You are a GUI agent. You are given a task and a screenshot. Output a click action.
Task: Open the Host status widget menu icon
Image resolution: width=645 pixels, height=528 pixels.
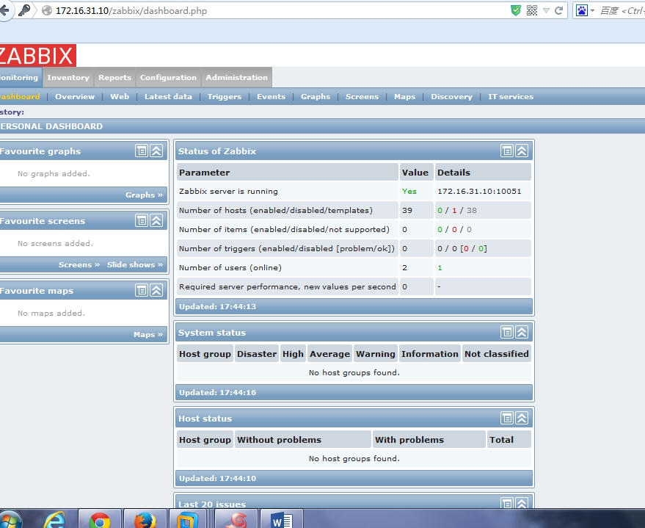point(507,418)
